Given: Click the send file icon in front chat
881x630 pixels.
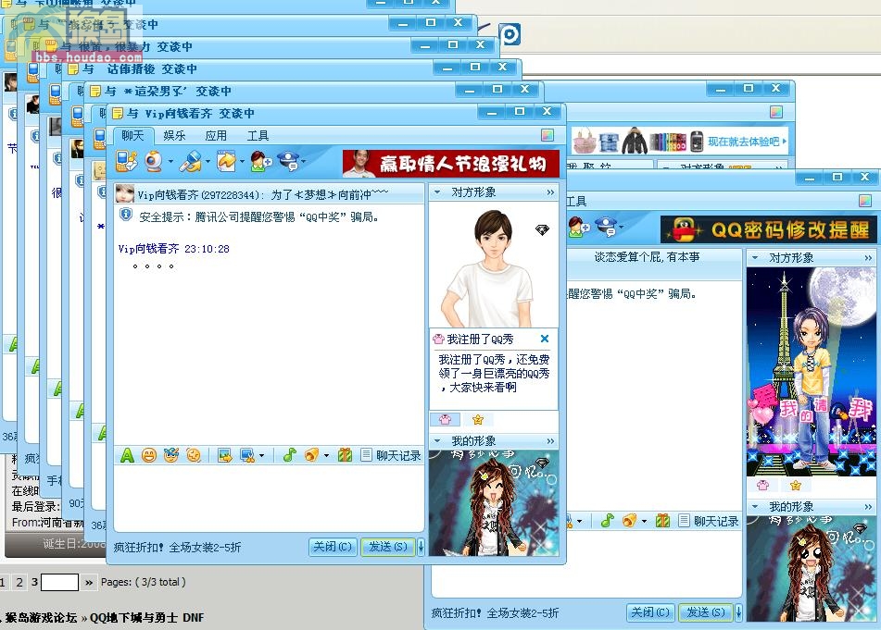Looking at the screenshot, I should click(227, 161).
